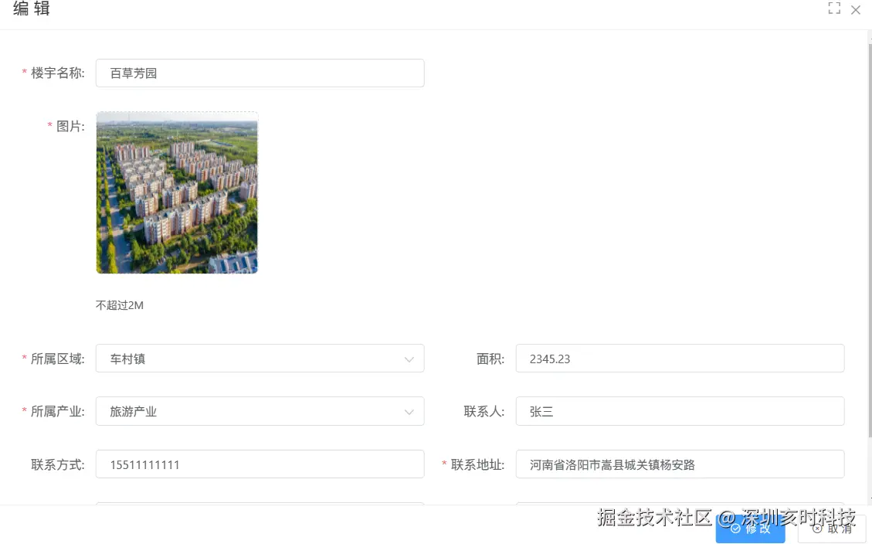Click the 联系地址 label
Screen dimensions: 872x544
(x=477, y=464)
